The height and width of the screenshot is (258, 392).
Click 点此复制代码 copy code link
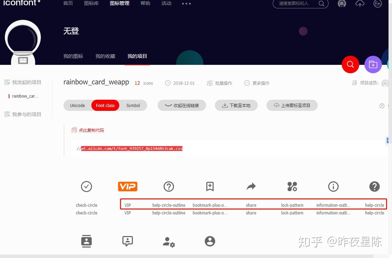(x=88, y=130)
